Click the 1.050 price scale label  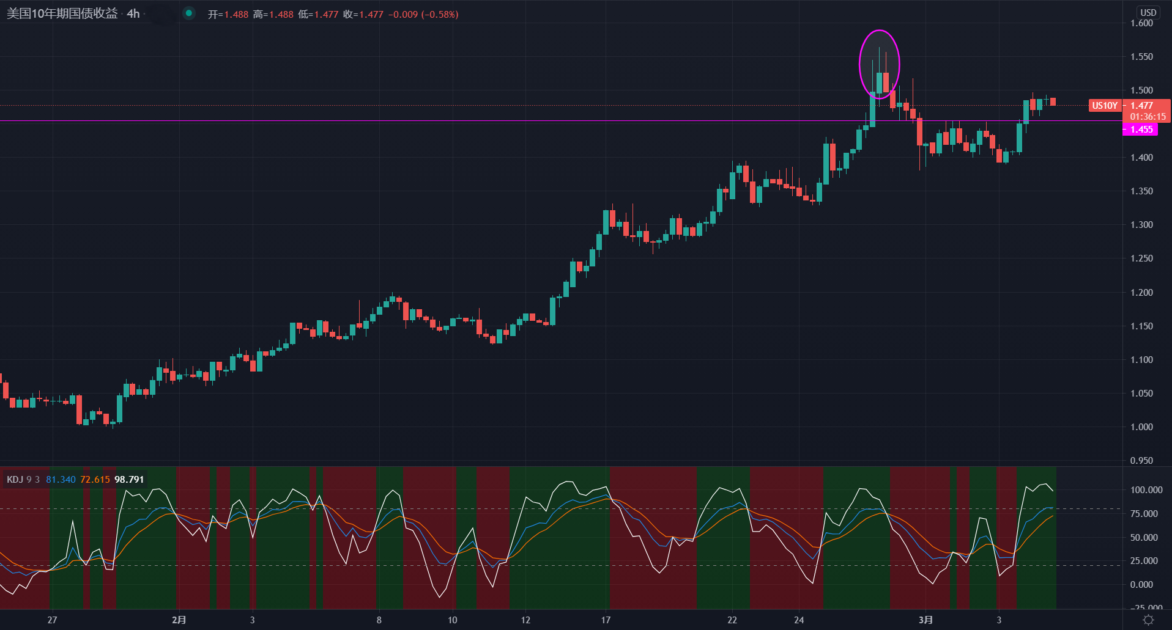click(1141, 394)
